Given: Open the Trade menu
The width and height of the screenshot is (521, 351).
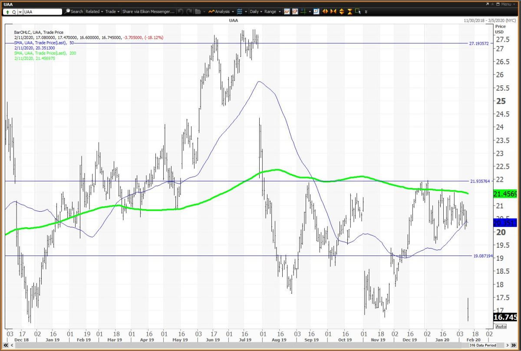Looking at the screenshot, I should pos(112,12).
